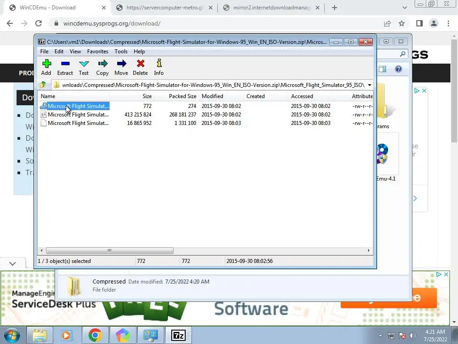Open Favorites menu
The width and height of the screenshot is (458, 344).
pyautogui.click(x=98, y=52)
